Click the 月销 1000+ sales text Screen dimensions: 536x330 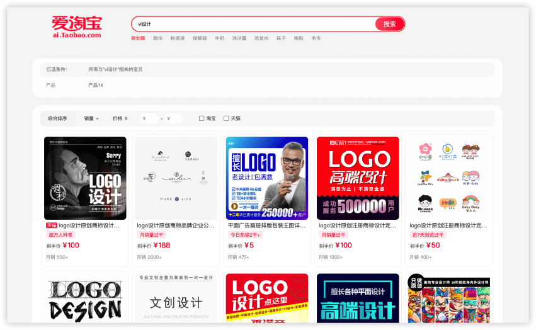[x=331, y=257]
